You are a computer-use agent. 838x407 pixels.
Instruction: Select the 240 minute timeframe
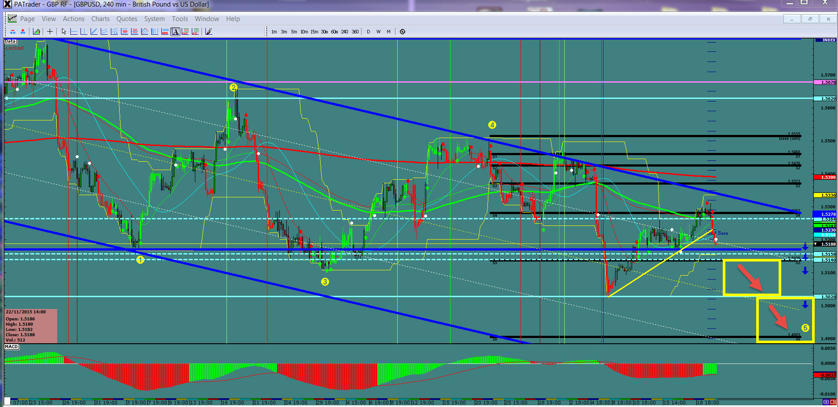(344, 32)
